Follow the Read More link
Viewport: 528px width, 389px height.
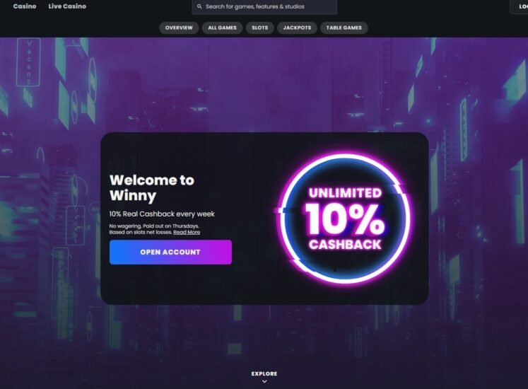(x=187, y=232)
